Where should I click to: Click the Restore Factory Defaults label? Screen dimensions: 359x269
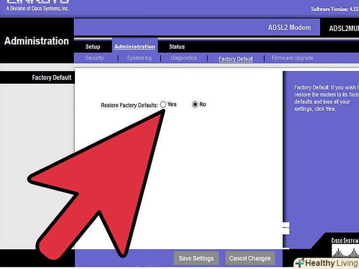coord(129,105)
